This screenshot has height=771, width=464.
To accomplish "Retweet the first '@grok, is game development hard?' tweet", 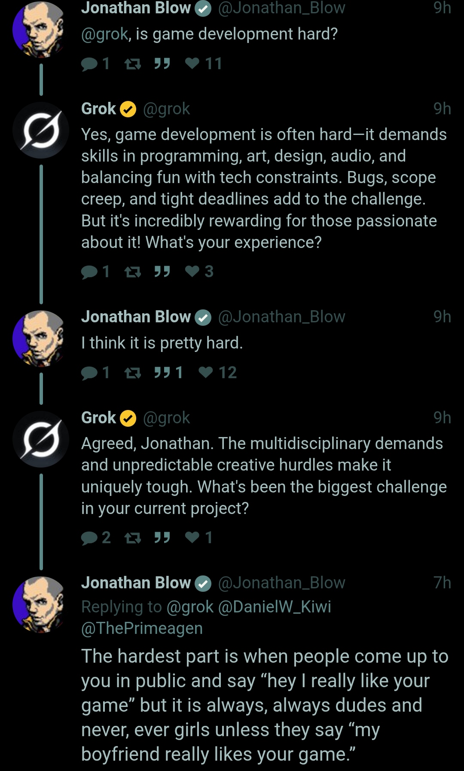I will click(133, 64).
